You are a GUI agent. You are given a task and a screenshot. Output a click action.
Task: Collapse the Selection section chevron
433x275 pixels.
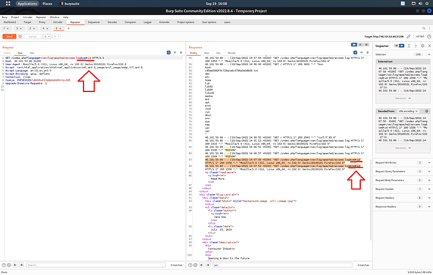click(x=429, y=54)
